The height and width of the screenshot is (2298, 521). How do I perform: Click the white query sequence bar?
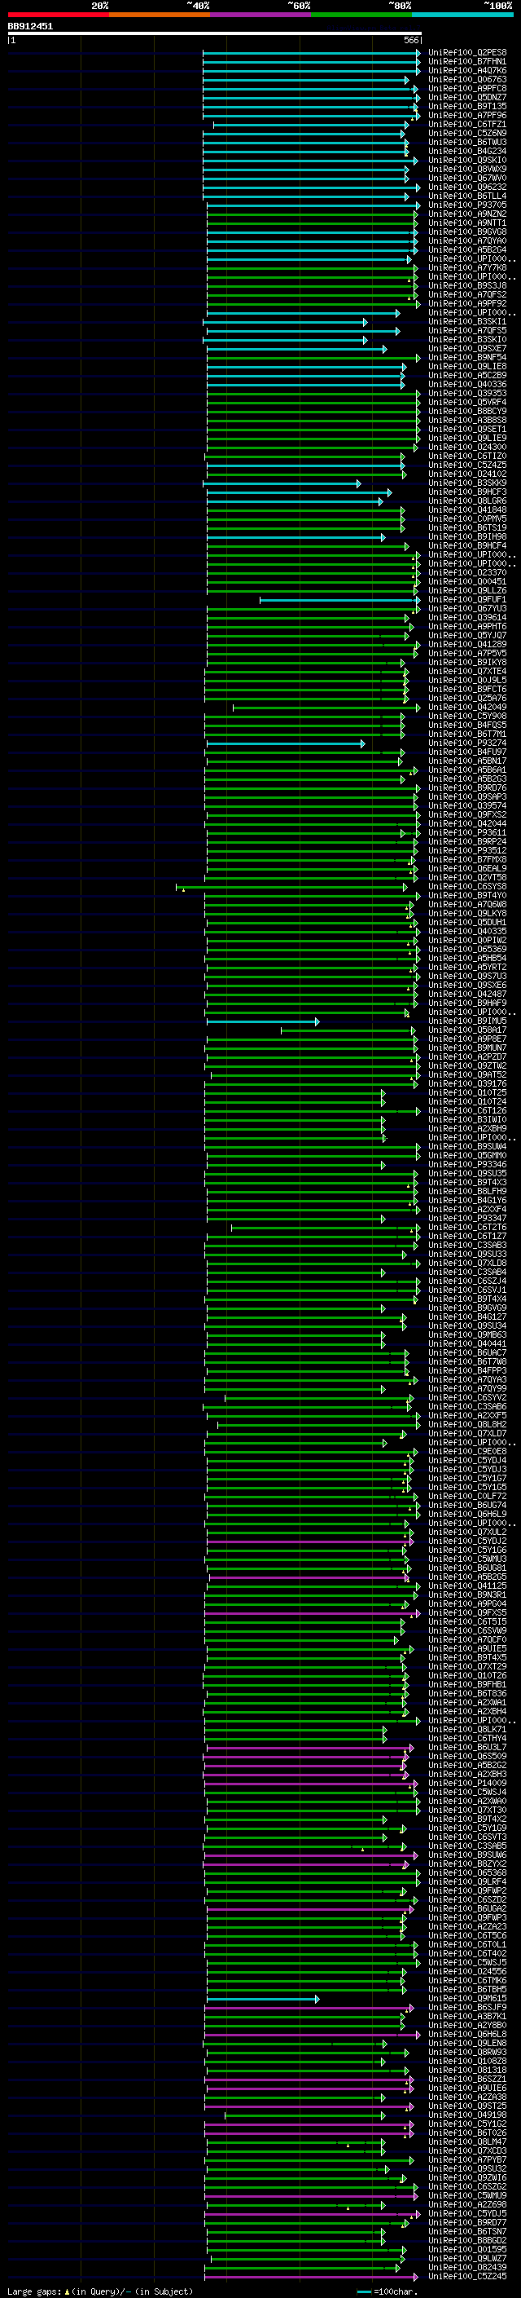click(215, 33)
